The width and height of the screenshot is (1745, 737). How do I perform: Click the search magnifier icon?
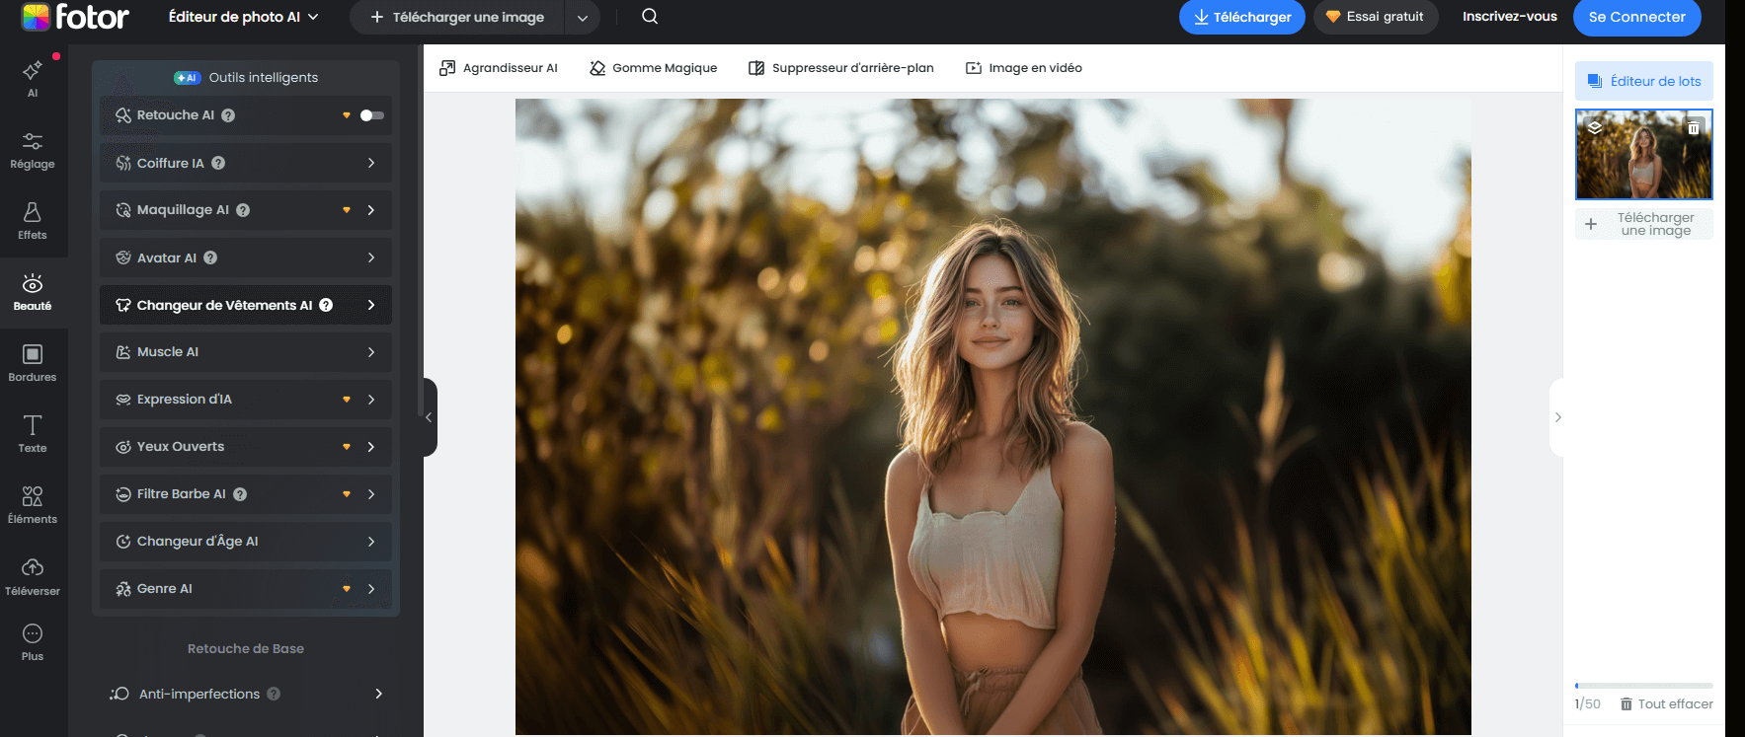pos(650,17)
